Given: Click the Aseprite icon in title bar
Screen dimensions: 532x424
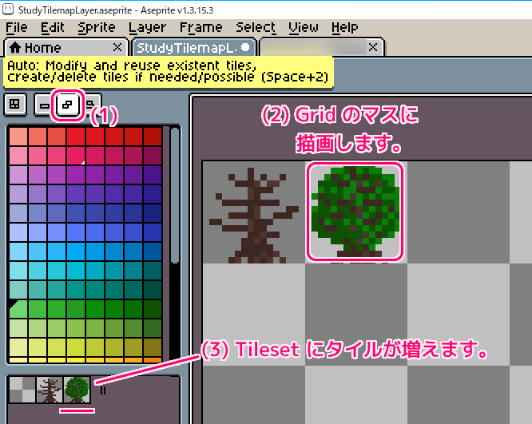Looking at the screenshot, I should tap(7, 10).
